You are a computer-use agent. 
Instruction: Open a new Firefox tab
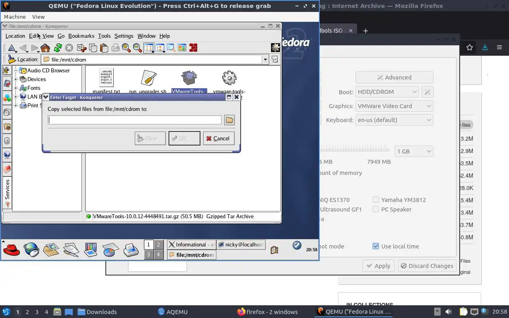365,31
